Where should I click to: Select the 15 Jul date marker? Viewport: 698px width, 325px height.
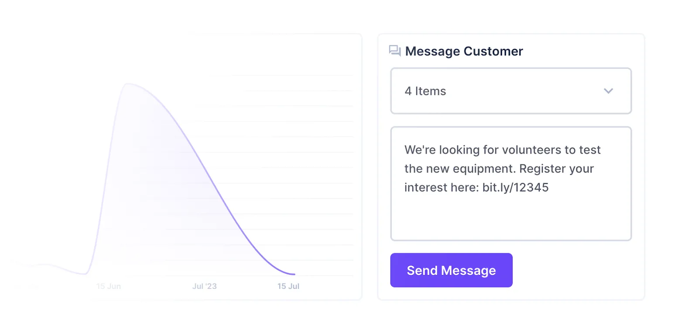click(x=288, y=286)
